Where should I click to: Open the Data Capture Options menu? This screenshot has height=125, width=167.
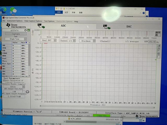point(33,21)
